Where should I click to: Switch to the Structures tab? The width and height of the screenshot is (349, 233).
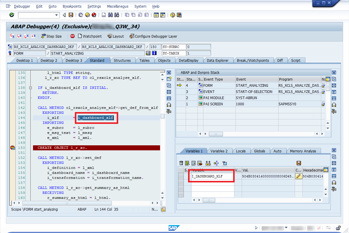tap(122, 60)
